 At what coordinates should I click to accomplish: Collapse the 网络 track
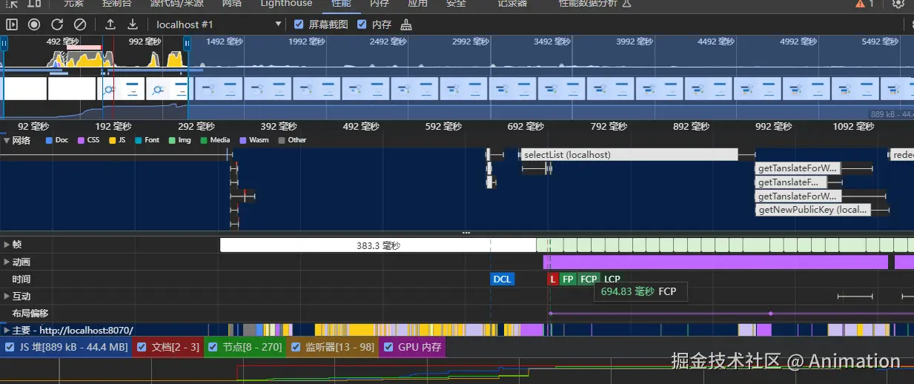(7, 140)
